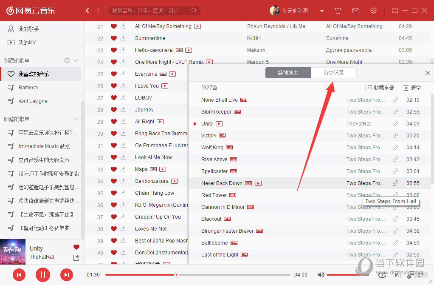Click download icon for Summertime

tap(123, 38)
